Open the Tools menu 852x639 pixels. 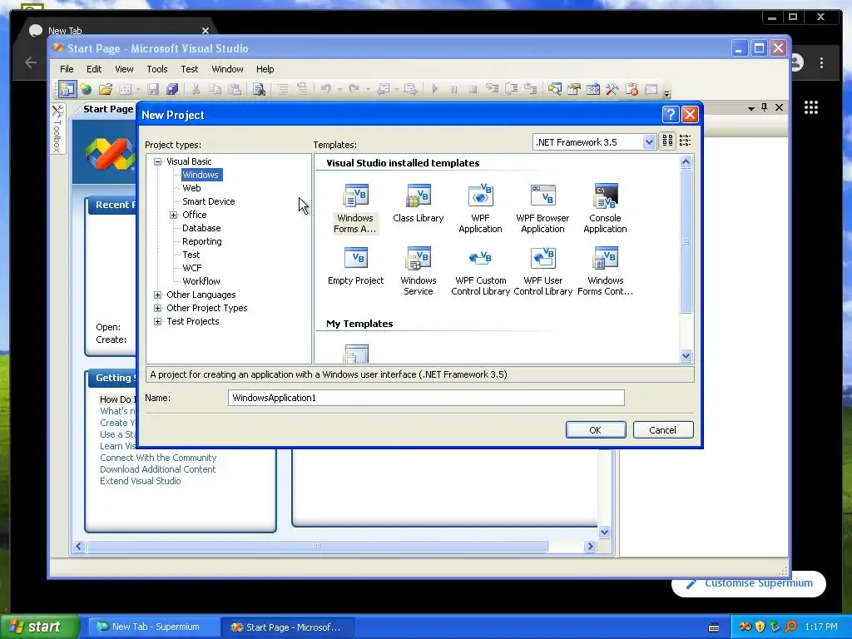[x=157, y=69]
